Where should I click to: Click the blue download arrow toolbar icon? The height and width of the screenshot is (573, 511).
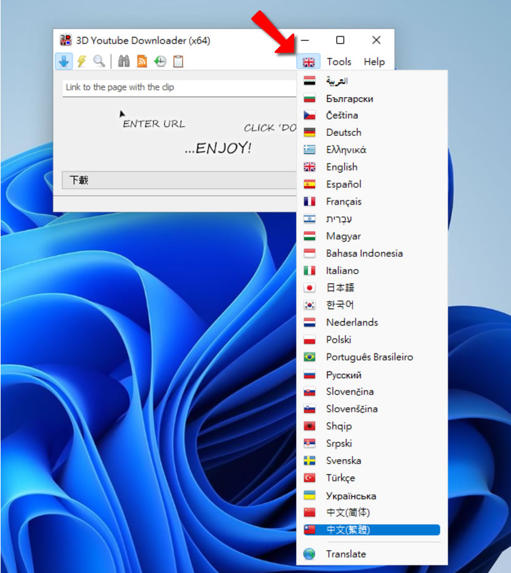[63, 61]
